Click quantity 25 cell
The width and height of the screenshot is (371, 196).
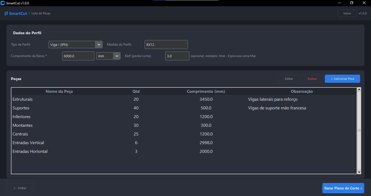136,134
